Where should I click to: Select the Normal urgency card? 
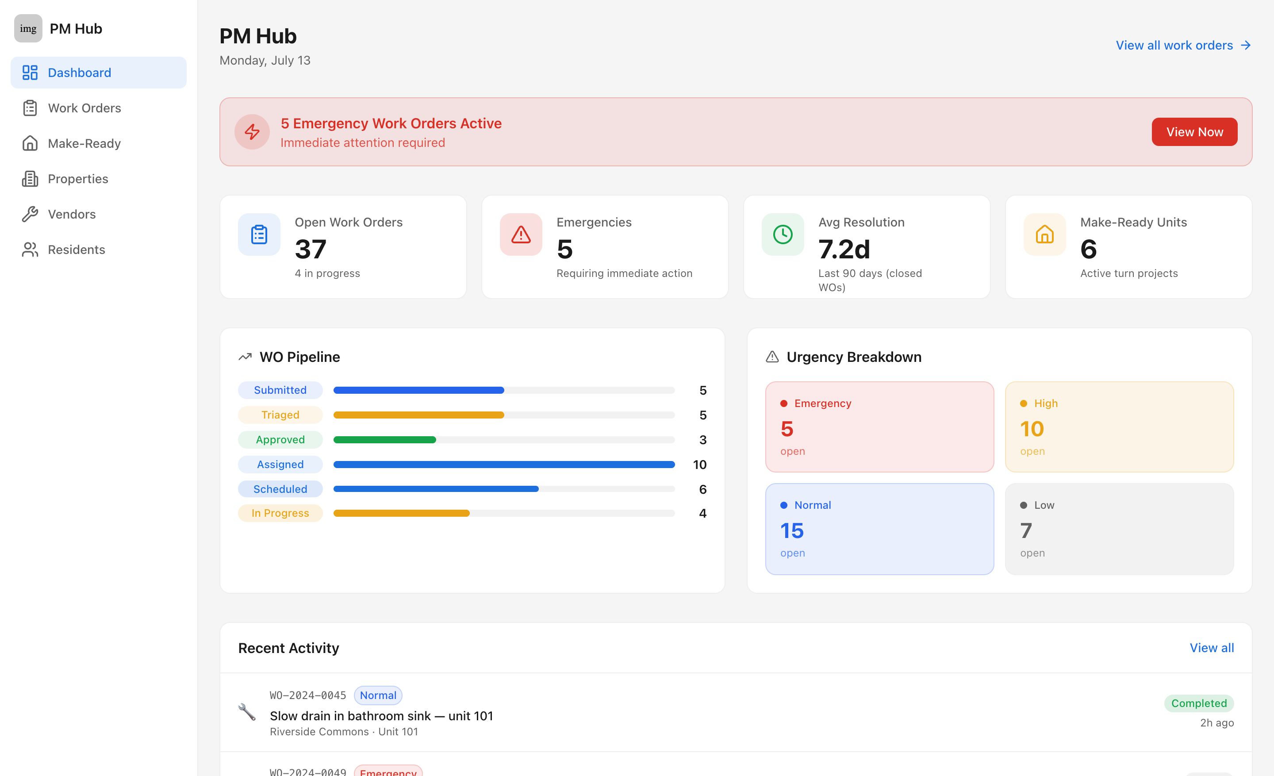(x=879, y=529)
